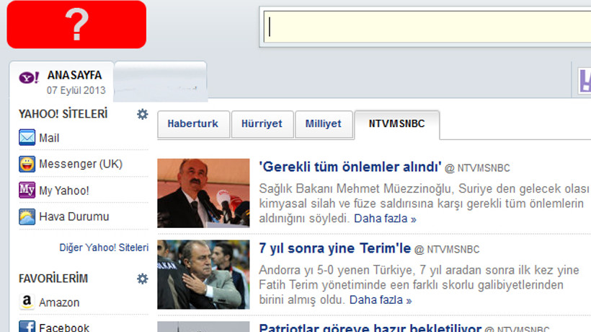Image resolution: width=591 pixels, height=332 pixels.
Task: Click the purple Yahoo Y! logo icon
Action: (30, 77)
